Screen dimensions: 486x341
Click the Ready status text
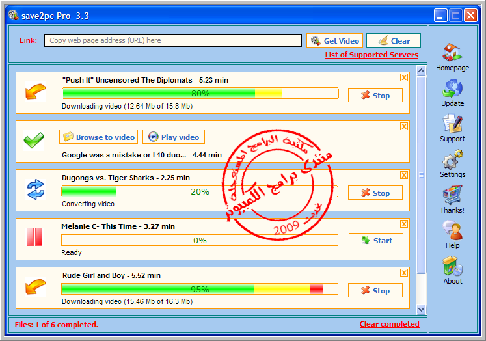pyautogui.click(x=72, y=252)
